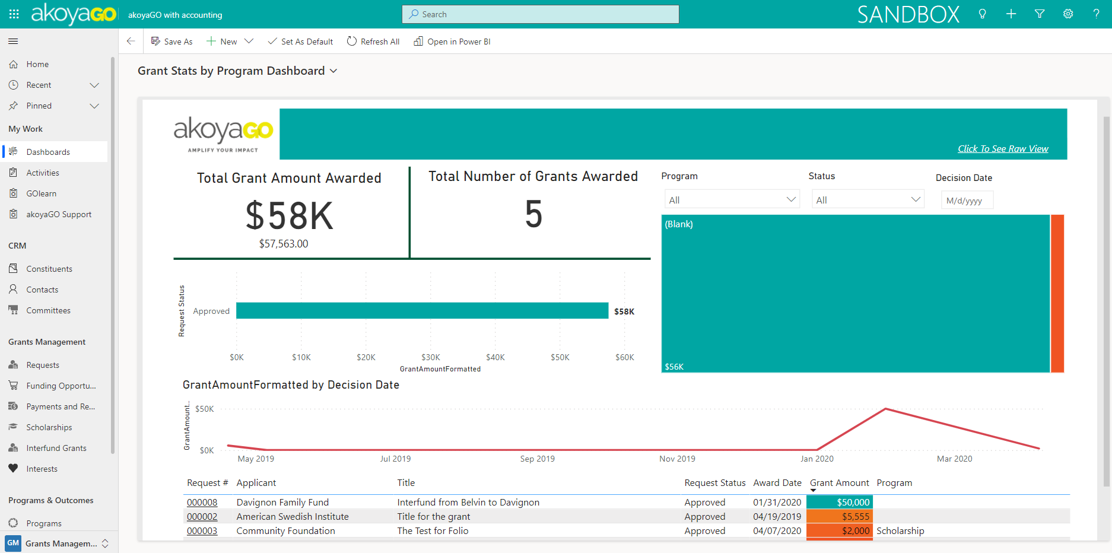Screen dimensions: 1112x553
Task: Click the Activities clipboard icon
Action: [13, 173]
